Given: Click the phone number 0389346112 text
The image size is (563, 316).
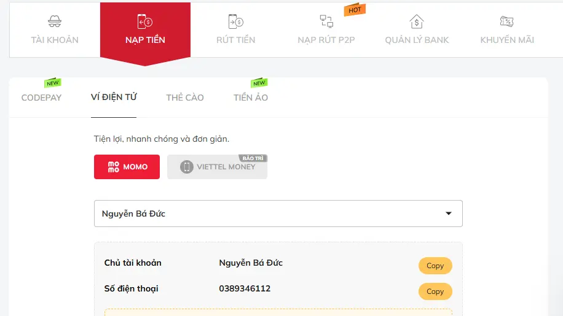Looking at the screenshot, I should coord(245,288).
